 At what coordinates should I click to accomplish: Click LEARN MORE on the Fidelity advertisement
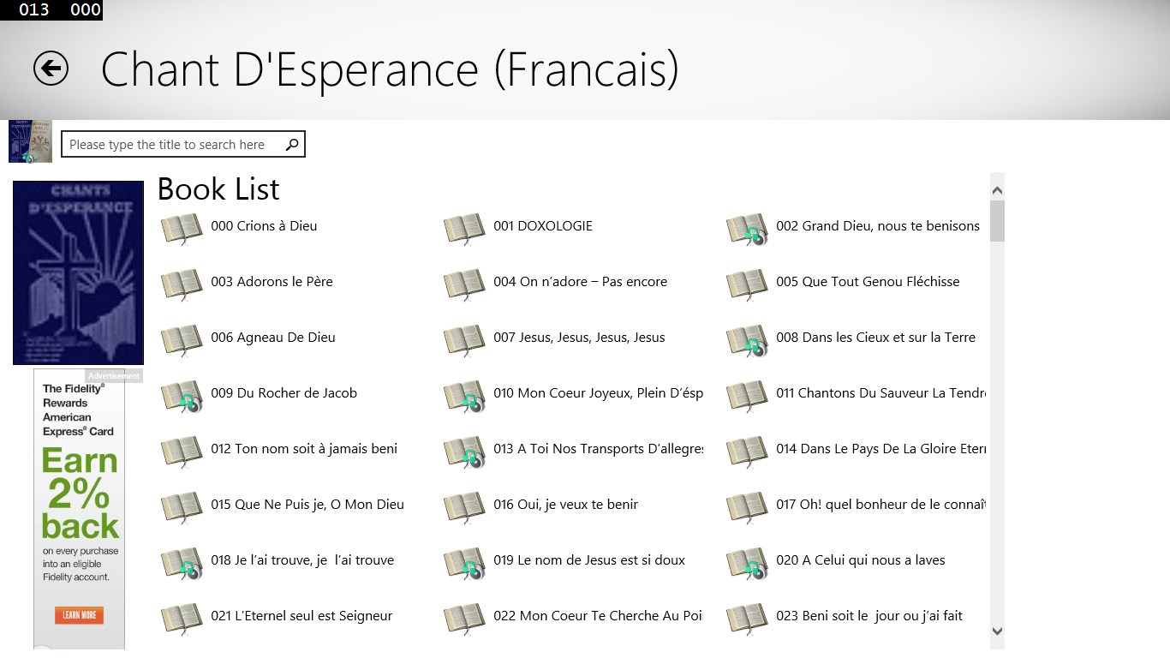(x=79, y=615)
